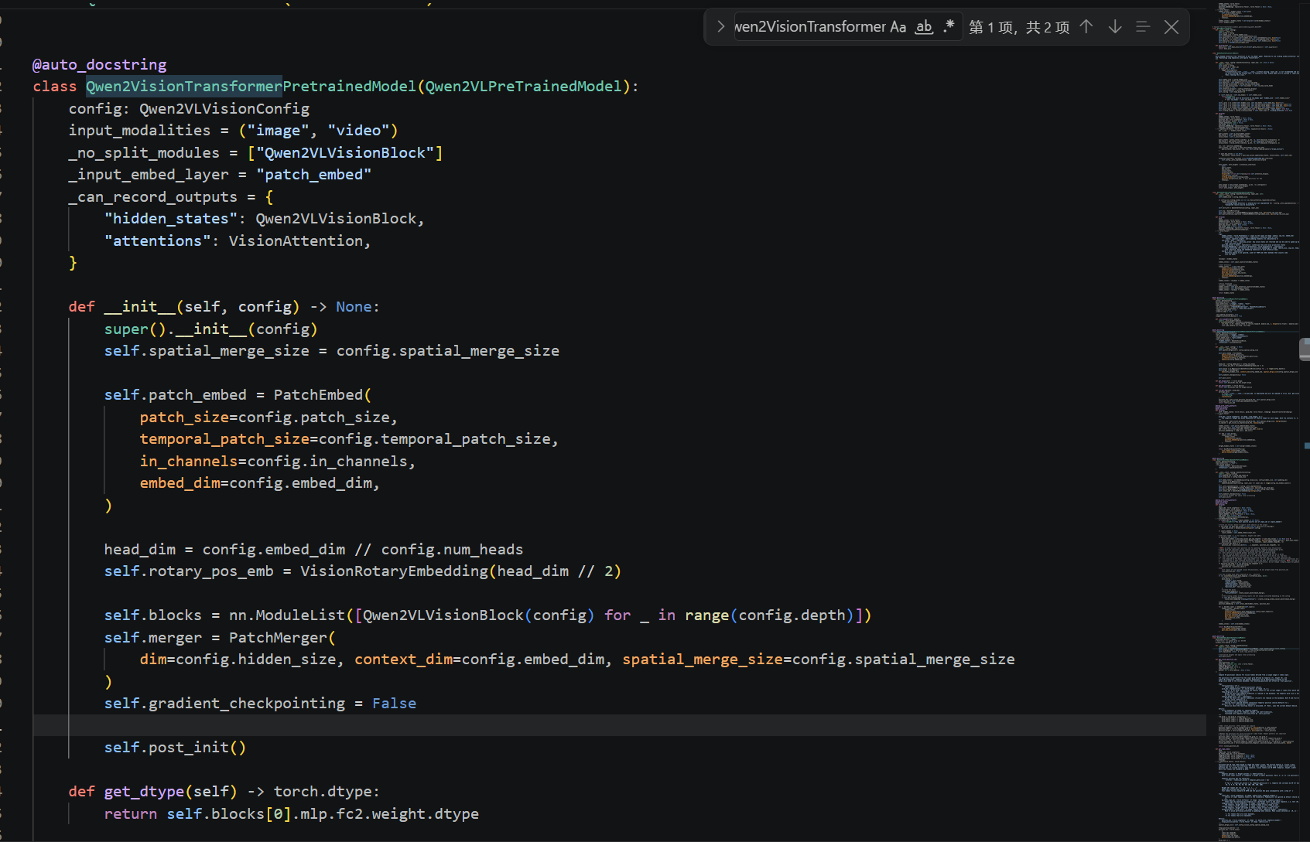
Task: Click 'config.depth' inside range call
Action: (x=792, y=615)
